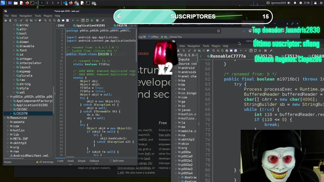This screenshot has height=182, width=324.
Task: Select the kotlin folder under Resources
Action: pyautogui.click(x=19, y=130)
